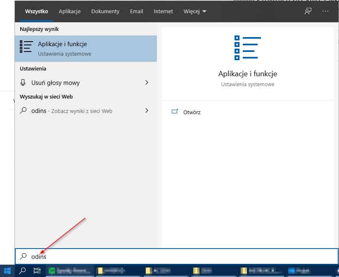This screenshot has height=277, width=339.
Task: Click the large Aplikacje i funkcje preview icon
Action: point(247,48)
